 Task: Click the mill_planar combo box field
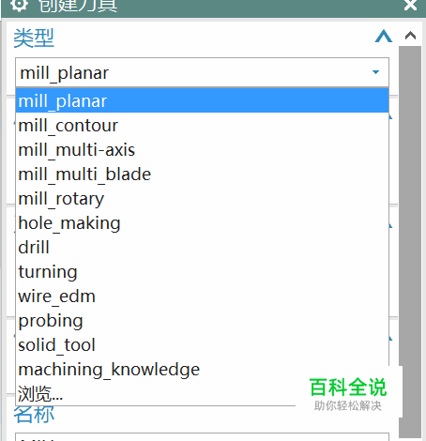tap(202, 72)
